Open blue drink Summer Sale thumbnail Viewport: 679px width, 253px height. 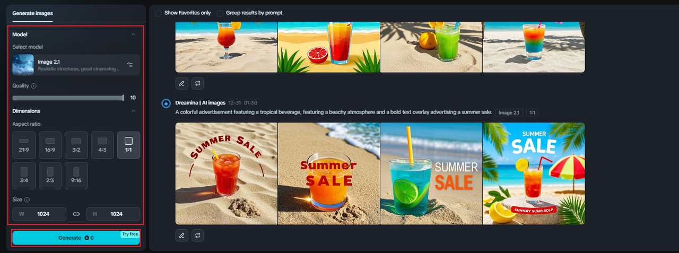coord(431,173)
